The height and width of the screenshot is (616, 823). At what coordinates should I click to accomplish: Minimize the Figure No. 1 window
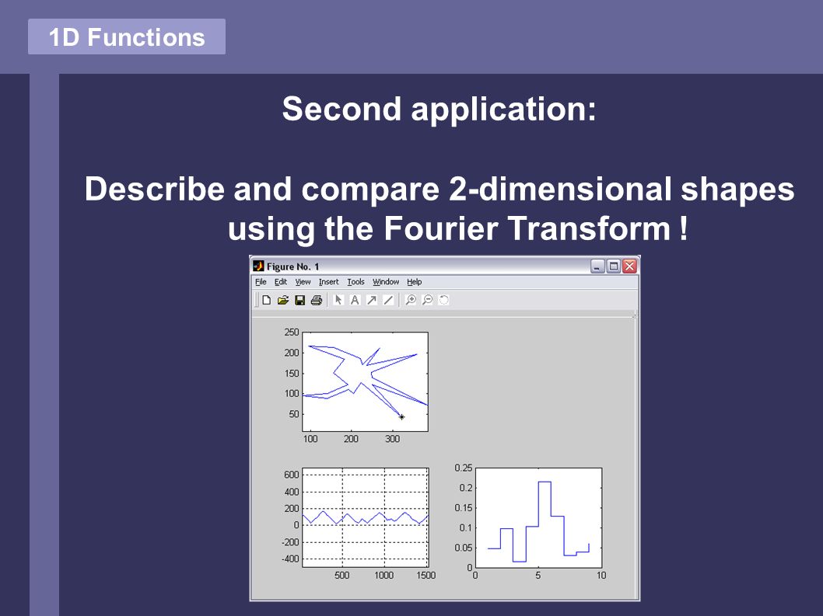click(x=597, y=266)
